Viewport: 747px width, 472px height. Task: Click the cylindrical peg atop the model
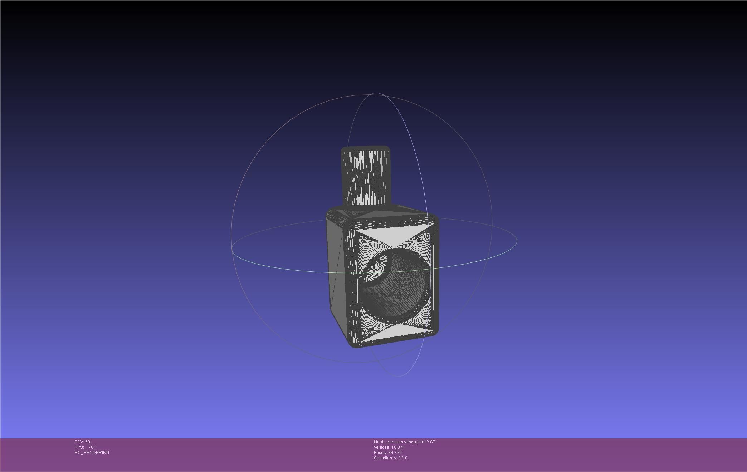click(x=366, y=176)
